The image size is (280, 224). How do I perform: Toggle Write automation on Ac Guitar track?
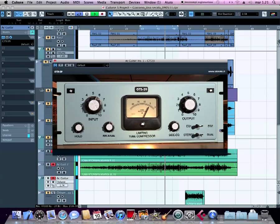pos(53,182)
